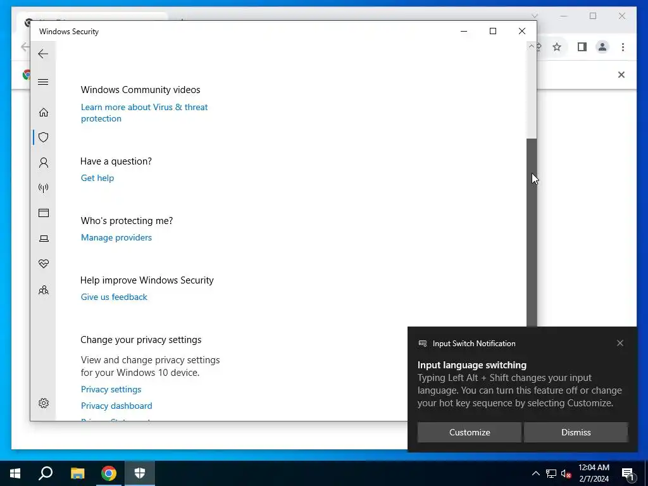Open the hamburger navigation menu
The height and width of the screenshot is (486, 648).
[43, 82]
